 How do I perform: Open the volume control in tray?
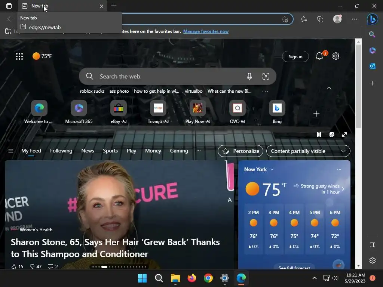coord(335,278)
